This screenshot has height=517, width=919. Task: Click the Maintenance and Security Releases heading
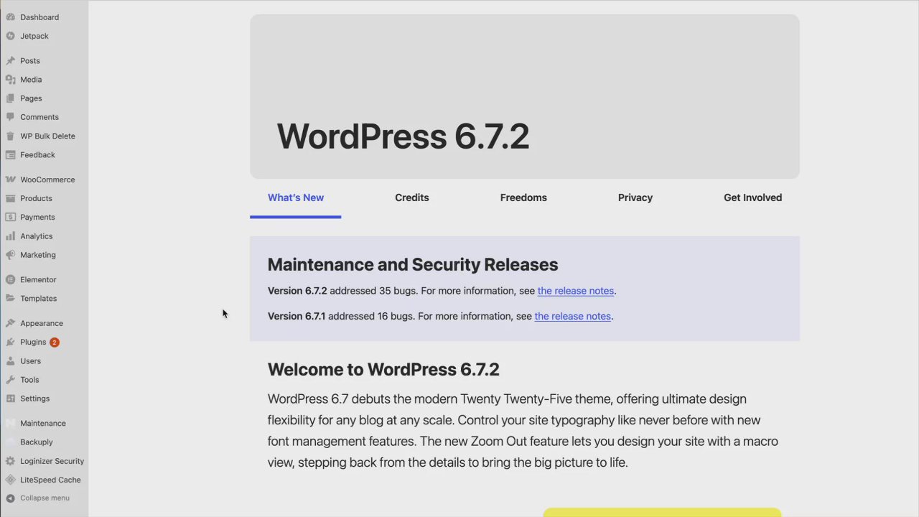click(x=413, y=264)
